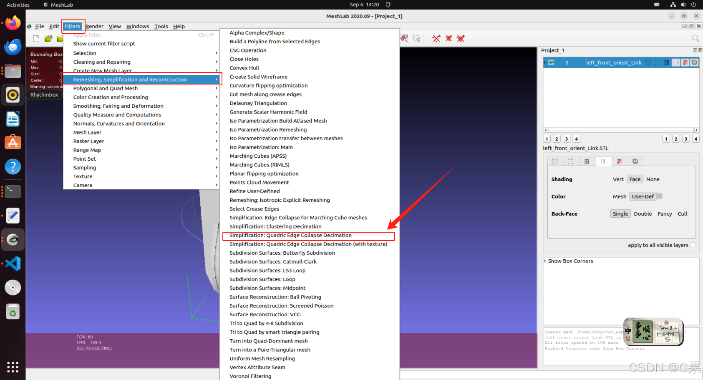Open Ubuntu Software from the dock
The width and height of the screenshot is (703, 380).
(13, 143)
